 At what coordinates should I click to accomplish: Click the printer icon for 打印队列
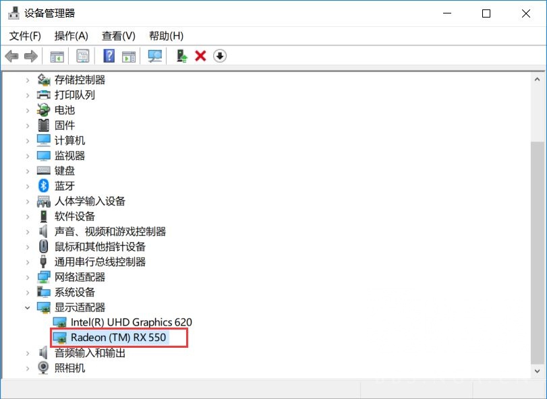44,95
